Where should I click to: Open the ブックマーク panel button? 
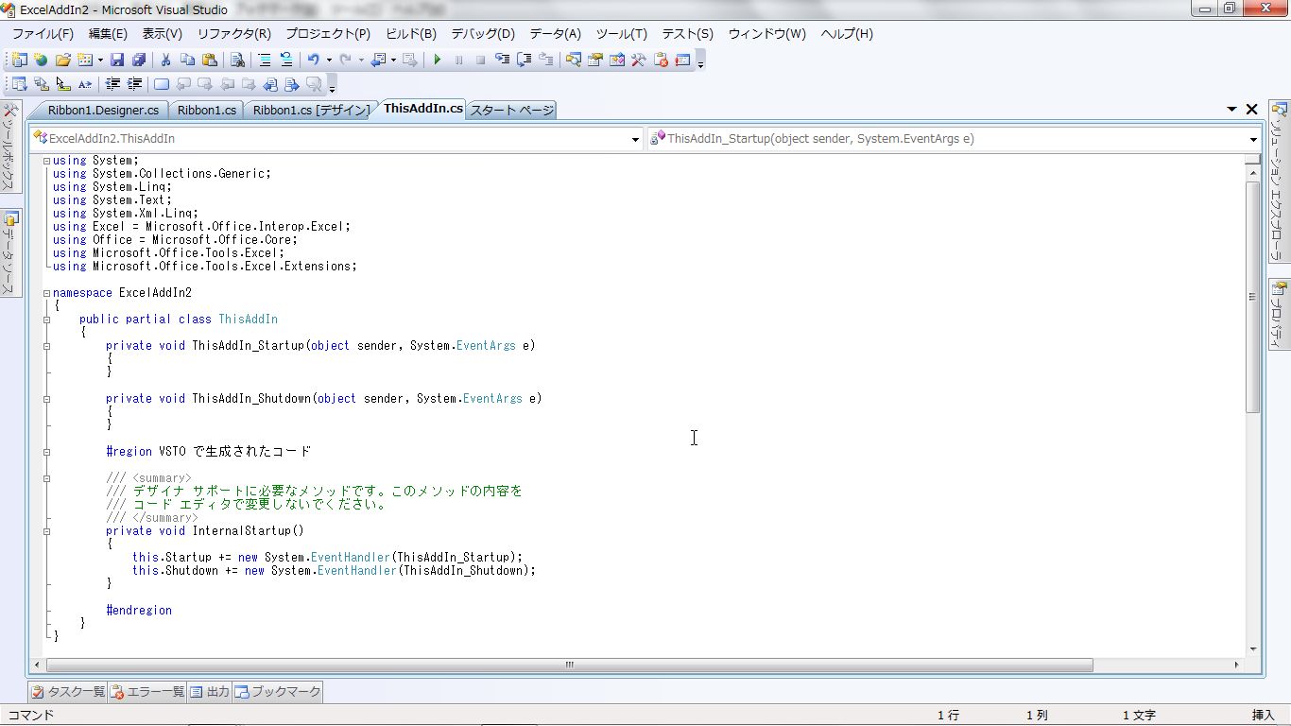(278, 692)
